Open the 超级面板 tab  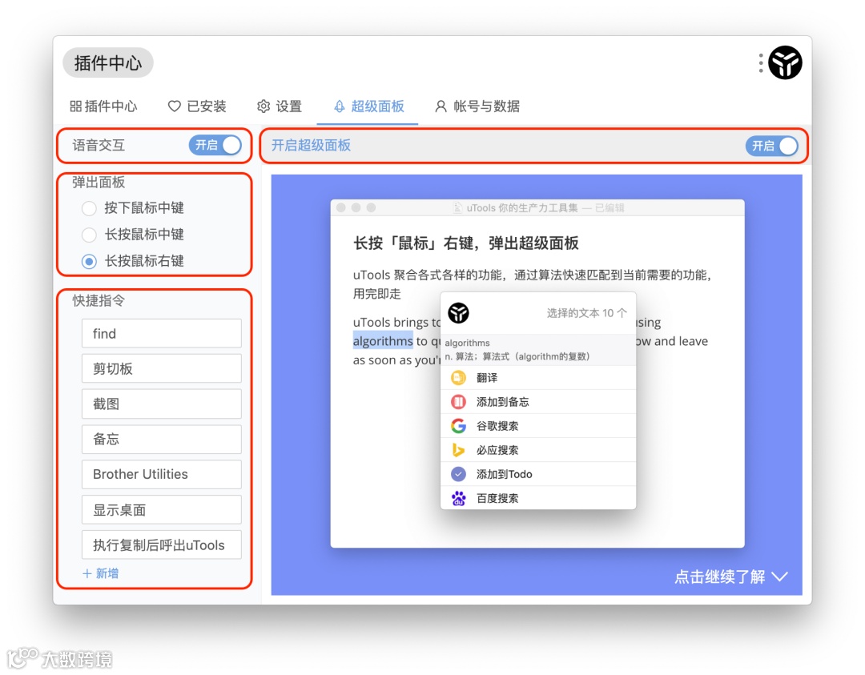(369, 106)
